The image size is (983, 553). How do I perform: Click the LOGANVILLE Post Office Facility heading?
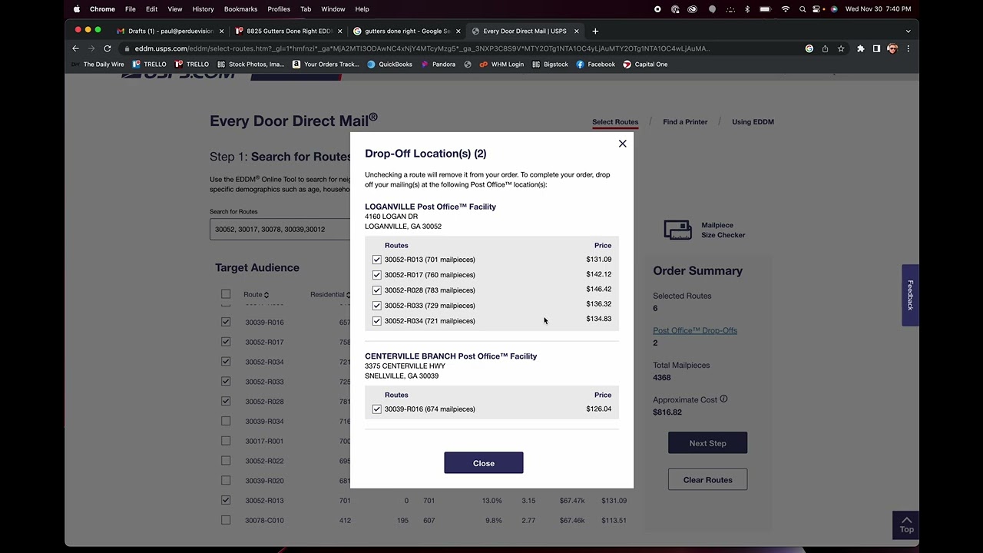430,207
